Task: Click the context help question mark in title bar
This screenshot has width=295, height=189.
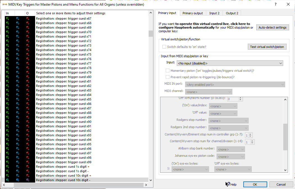Action: (x=275, y=4)
